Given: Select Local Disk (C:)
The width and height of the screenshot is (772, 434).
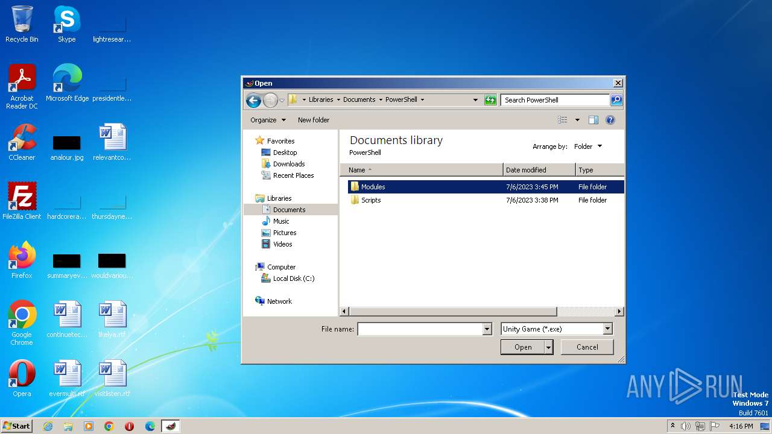Looking at the screenshot, I should click(294, 278).
